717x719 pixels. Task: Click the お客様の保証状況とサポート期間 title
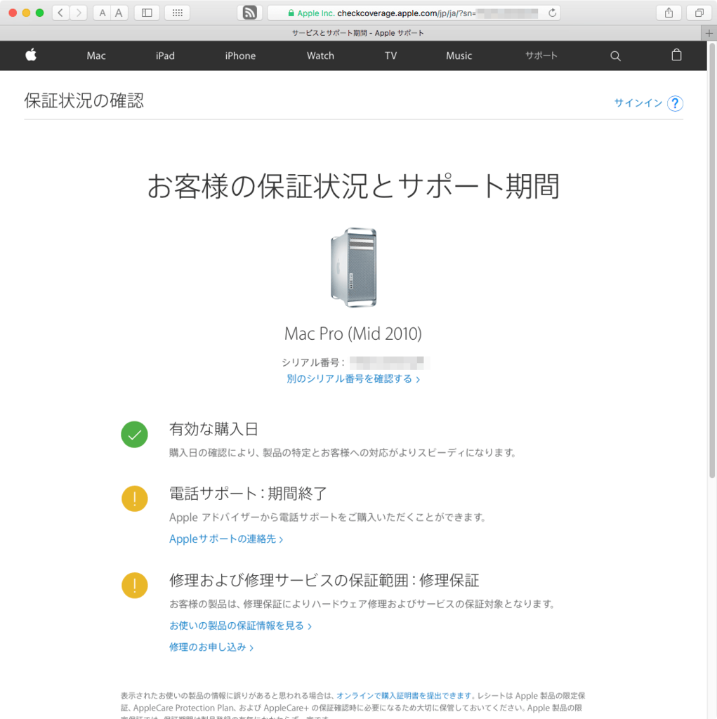coord(353,186)
